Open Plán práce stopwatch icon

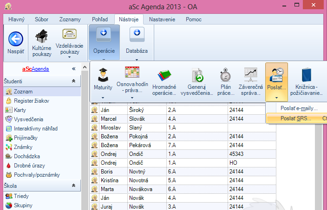[x=225, y=75]
